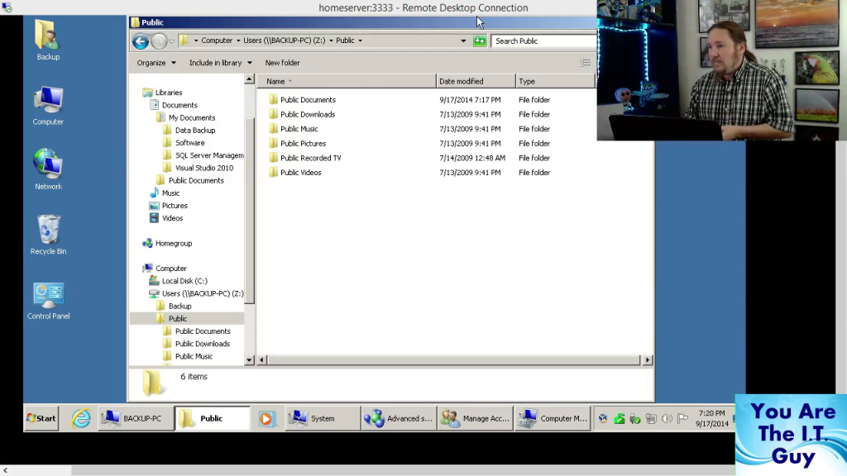
Task: Open the Action Center flag tray icon
Action: (682, 419)
